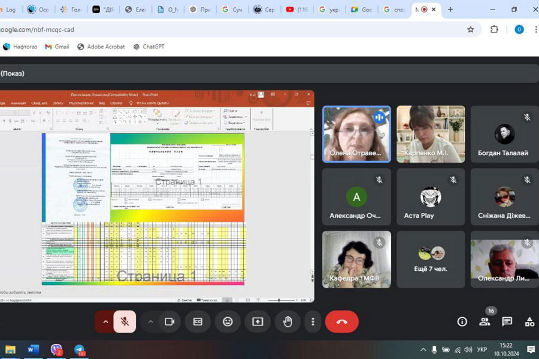Show the participants list
Image resolution: width=539 pixels, height=359 pixels.
point(485,321)
